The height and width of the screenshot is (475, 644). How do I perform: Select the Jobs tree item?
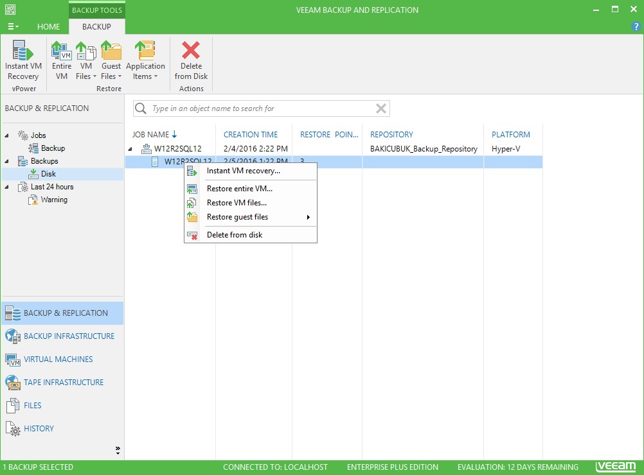tap(38, 135)
